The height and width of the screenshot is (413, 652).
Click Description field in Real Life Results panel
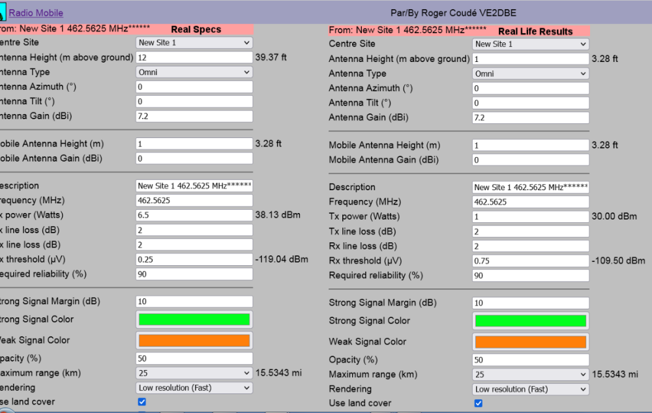click(531, 188)
